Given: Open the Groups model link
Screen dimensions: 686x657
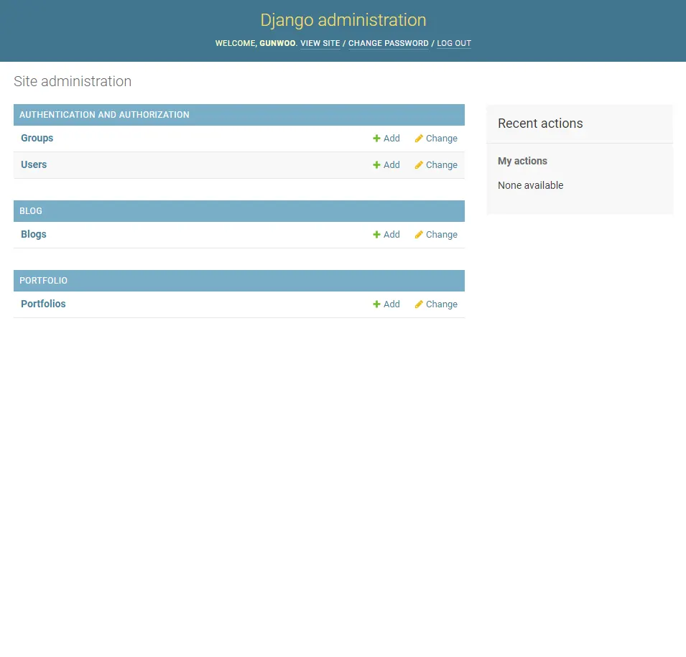Looking at the screenshot, I should pyautogui.click(x=37, y=139).
